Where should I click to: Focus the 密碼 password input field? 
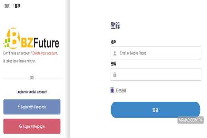pyautogui.click(x=156, y=75)
